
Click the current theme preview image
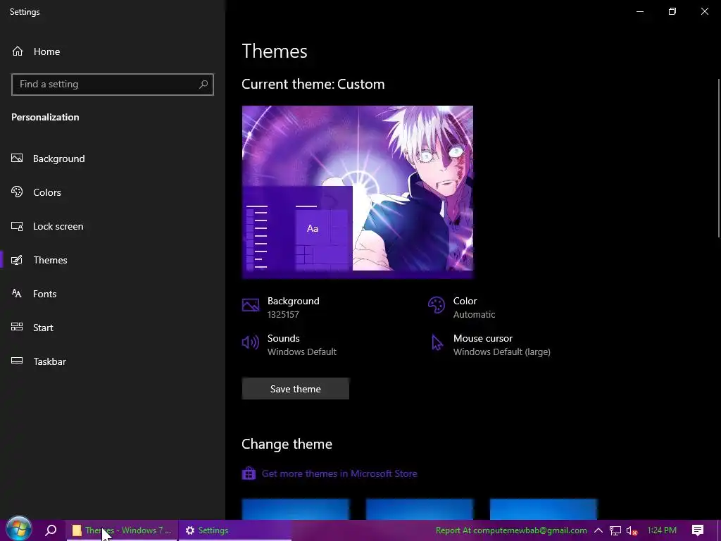[357, 192]
